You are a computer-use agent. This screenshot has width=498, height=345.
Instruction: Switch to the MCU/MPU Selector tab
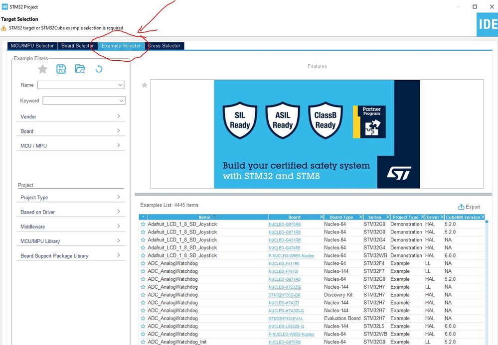point(32,46)
